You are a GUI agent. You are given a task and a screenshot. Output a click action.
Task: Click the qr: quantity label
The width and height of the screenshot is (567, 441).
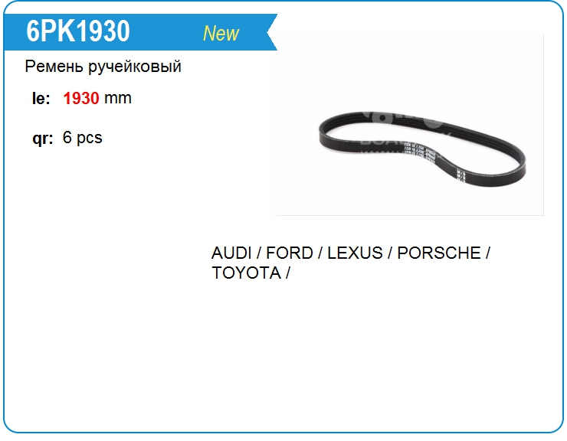[43, 138]
